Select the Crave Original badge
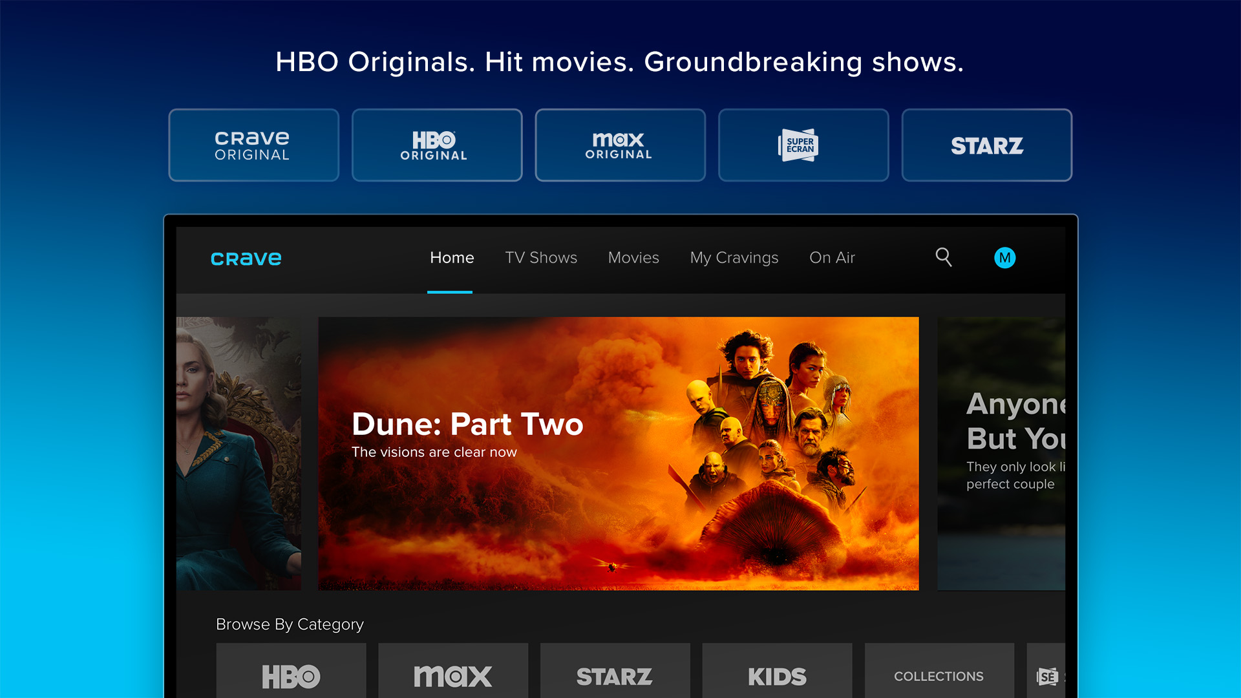The image size is (1241, 698). (253, 145)
